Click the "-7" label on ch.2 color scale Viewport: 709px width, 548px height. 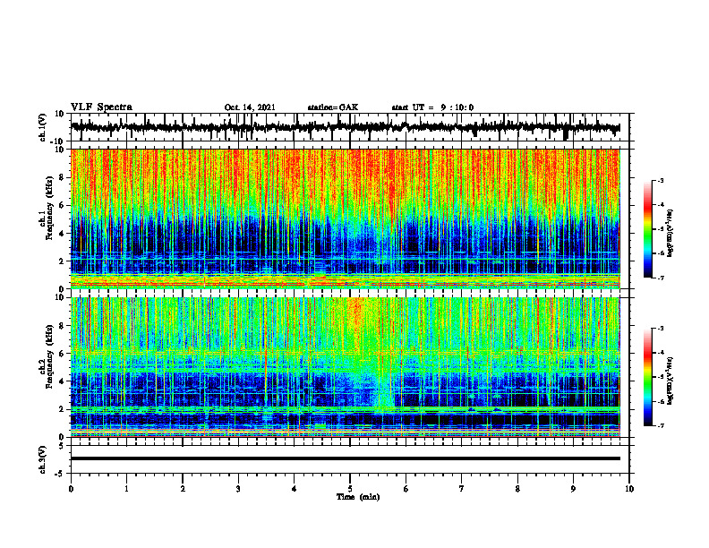click(x=661, y=425)
